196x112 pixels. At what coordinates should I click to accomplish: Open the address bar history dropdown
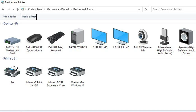[x=139, y=9]
